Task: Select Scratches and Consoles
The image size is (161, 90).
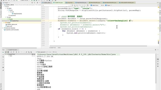Action: 12,30
